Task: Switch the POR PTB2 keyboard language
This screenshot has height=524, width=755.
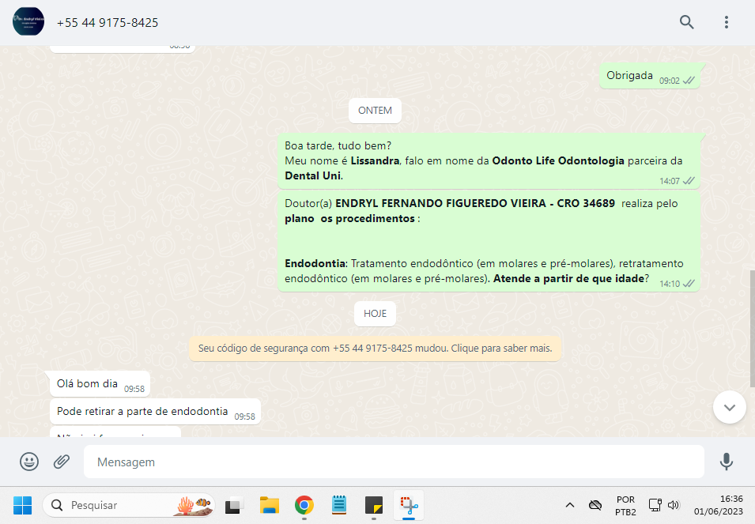Action: point(625,505)
